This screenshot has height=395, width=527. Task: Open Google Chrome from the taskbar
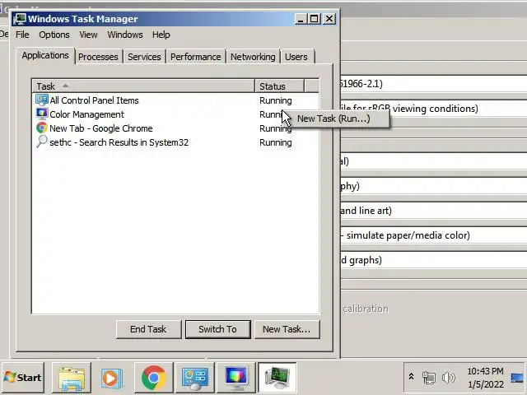[154, 378]
